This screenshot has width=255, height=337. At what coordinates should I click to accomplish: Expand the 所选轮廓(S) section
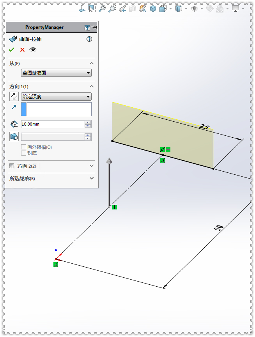click(x=92, y=178)
